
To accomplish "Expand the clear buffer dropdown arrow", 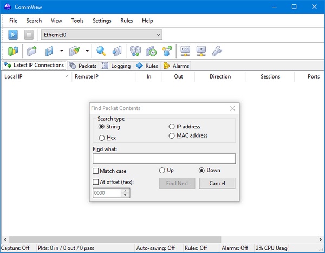I will click(87, 51).
